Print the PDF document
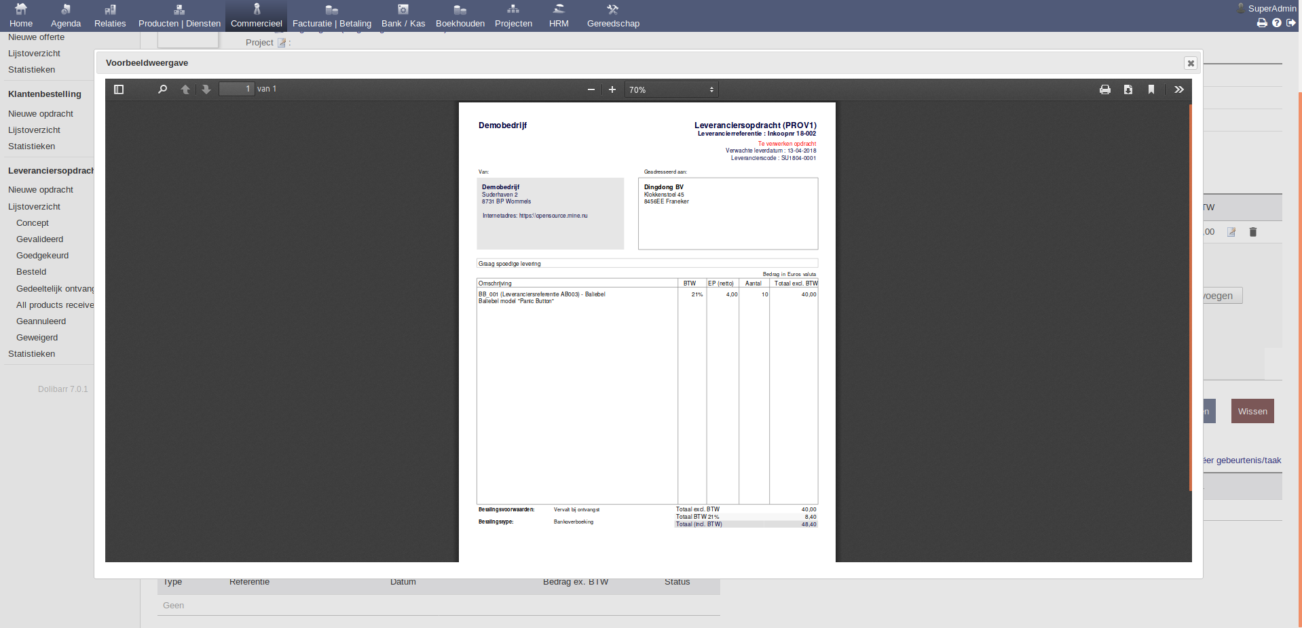The image size is (1302, 628). pos(1104,90)
